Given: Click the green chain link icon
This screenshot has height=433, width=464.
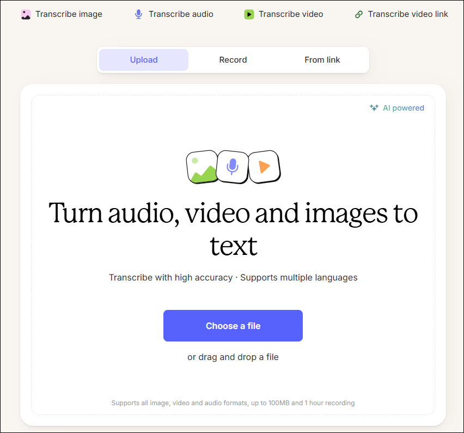Looking at the screenshot, I should tap(359, 14).
